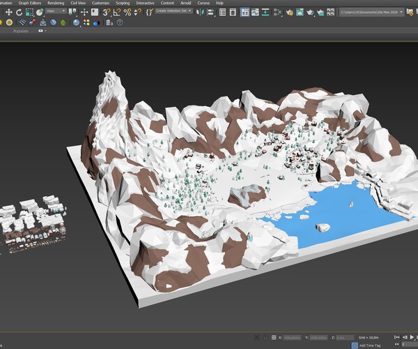The width and height of the screenshot is (418, 349).
Task: Click the blue faceted sphere icon
Action: point(54,23)
